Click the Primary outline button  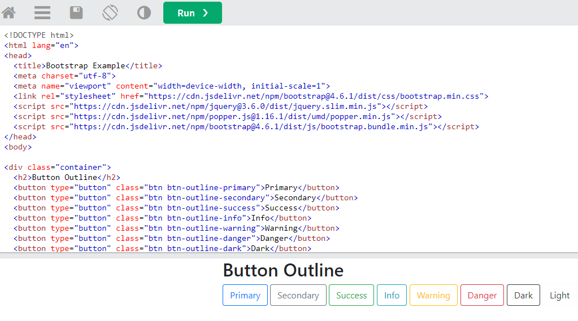[245, 295]
